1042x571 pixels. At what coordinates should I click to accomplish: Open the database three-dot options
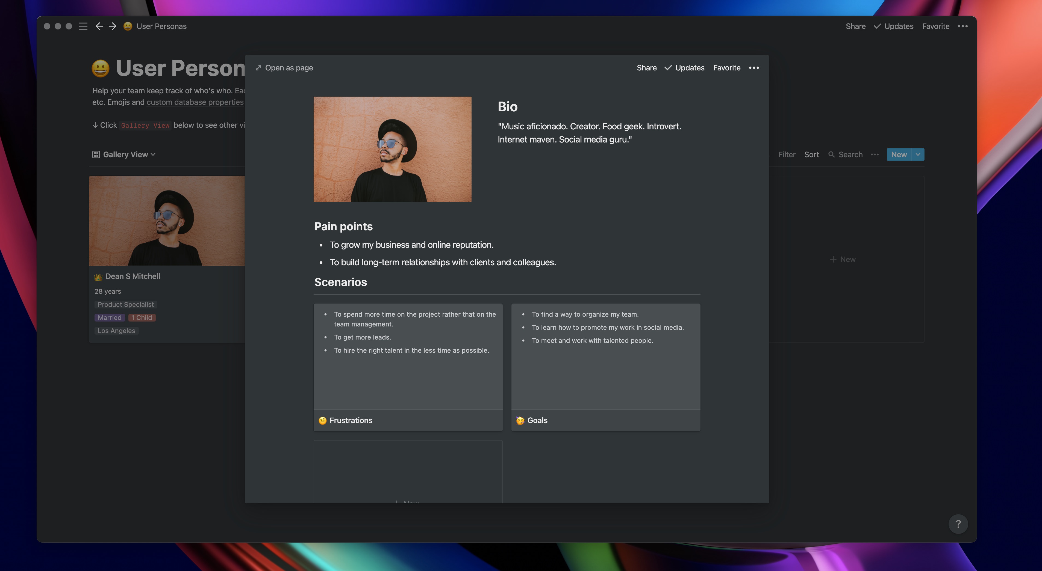(x=875, y=154)
